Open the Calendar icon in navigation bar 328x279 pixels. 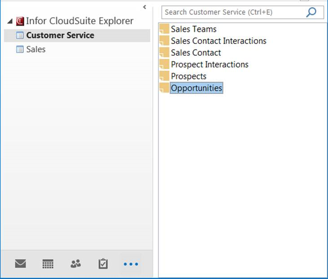(48, 264)
